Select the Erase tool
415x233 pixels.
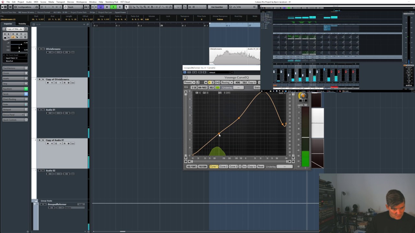[x=141, y=7]
